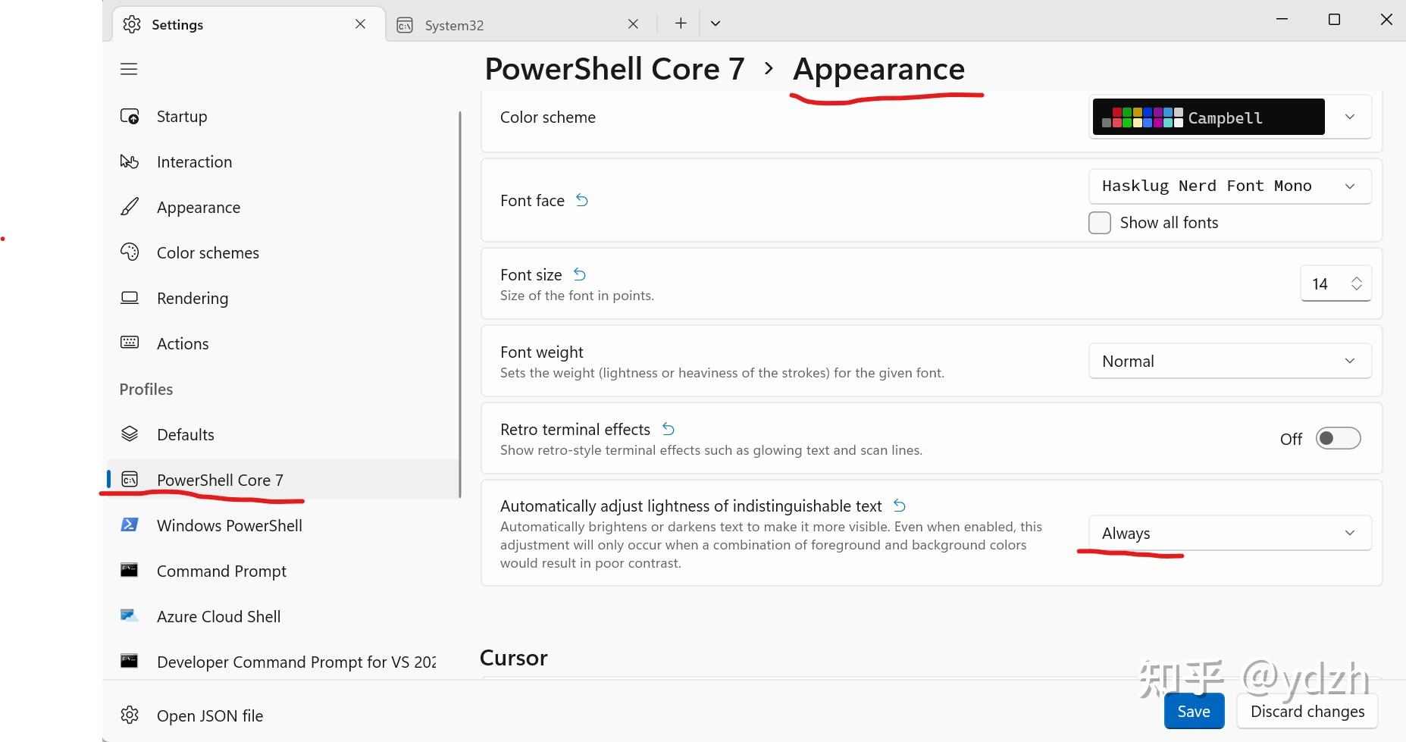Screen dimensions: 1406x742
Task: Select the Interaction settings icon
Action: tap(130, 161)
